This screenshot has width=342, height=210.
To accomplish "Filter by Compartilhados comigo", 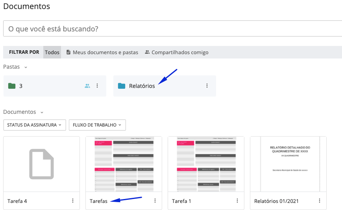I will [176, 52].
